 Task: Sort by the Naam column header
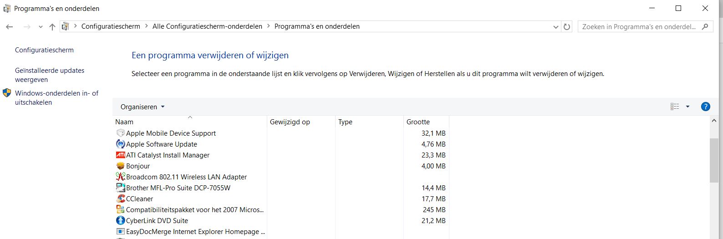click(x=190, y=122)
